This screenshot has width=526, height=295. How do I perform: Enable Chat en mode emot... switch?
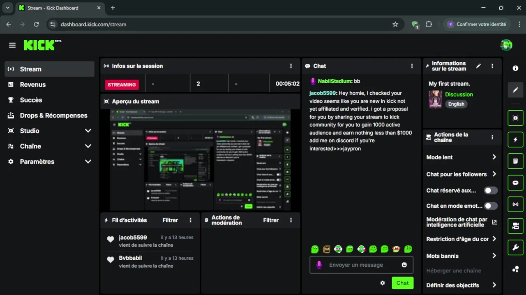click(491, 206)
